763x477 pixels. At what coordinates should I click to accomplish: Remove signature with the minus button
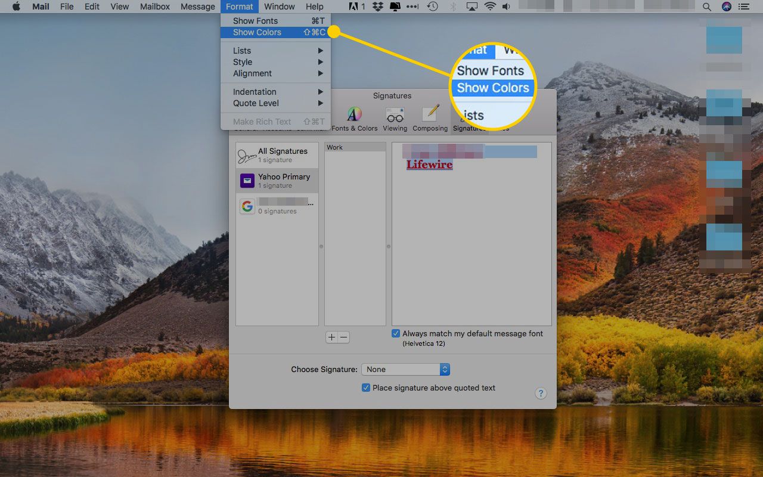tap(343, 337)
